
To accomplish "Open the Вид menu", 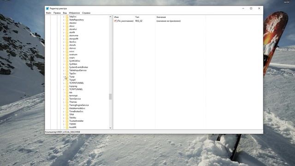I will click(x=65, y=13).
